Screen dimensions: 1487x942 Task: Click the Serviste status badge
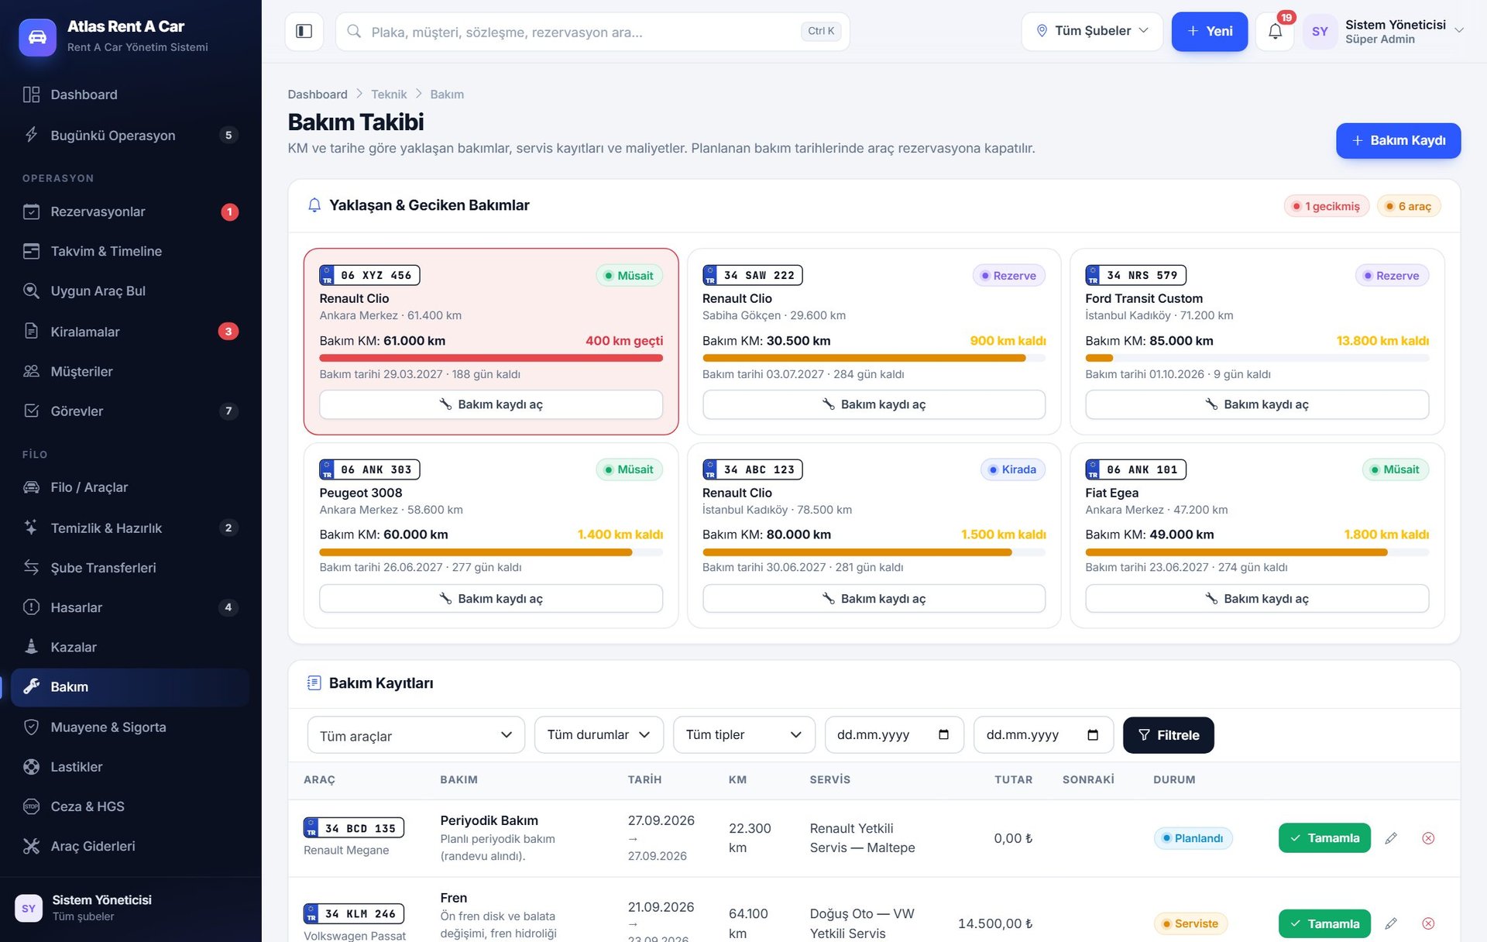click(1190, 923)
